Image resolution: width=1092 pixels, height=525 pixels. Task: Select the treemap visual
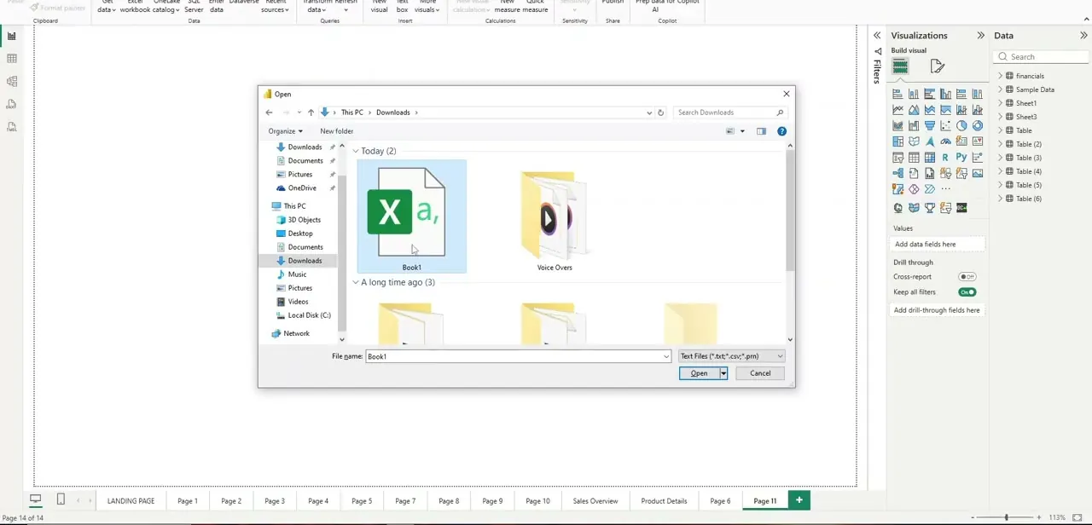click(897, 141)
